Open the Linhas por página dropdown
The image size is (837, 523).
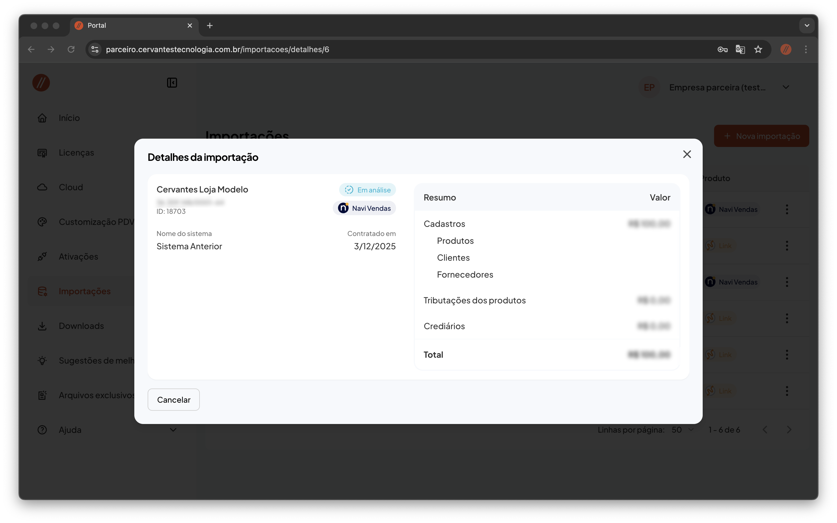(683, 430)
